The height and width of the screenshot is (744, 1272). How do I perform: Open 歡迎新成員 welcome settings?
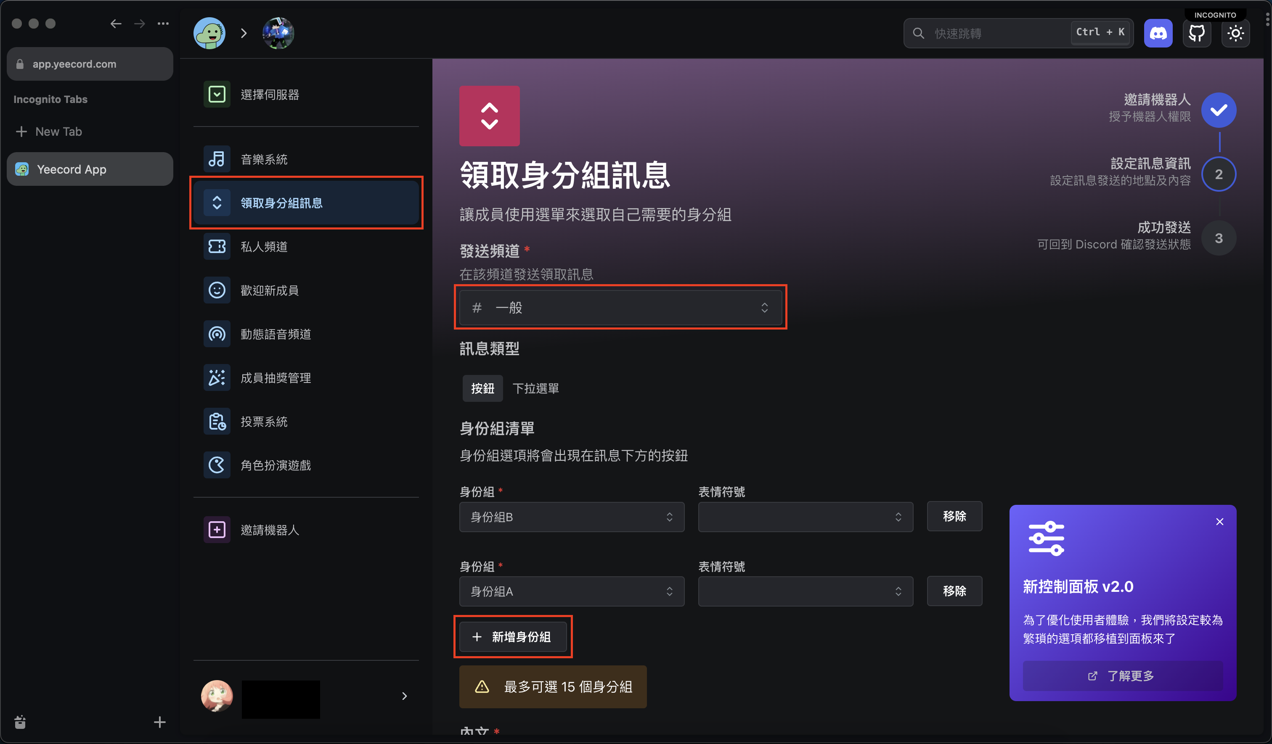point(269,290)
